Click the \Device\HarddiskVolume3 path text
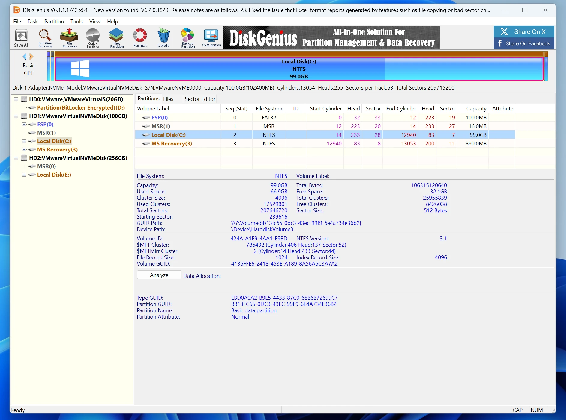 pyautogui.click(x=262, y=229)
